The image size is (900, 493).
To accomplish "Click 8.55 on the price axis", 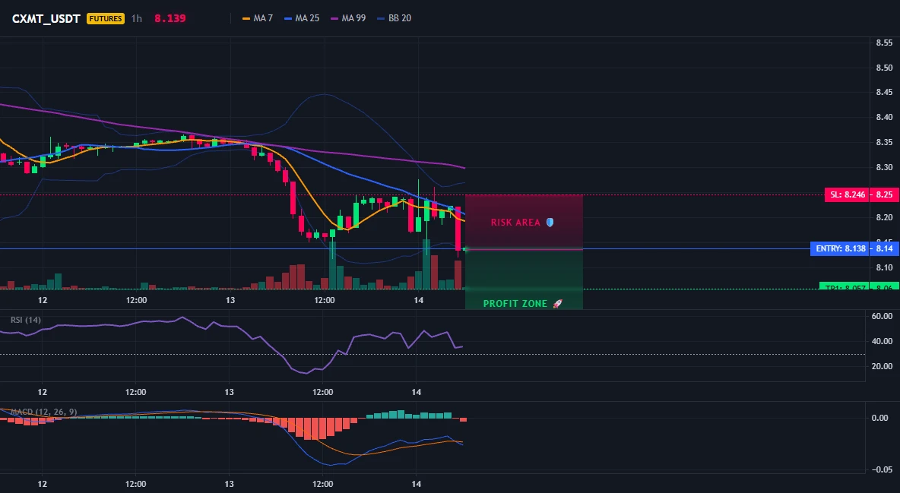I will click(x=884, y=43).
